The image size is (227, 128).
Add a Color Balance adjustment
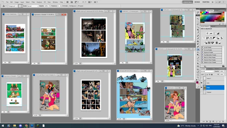point(211,38)
